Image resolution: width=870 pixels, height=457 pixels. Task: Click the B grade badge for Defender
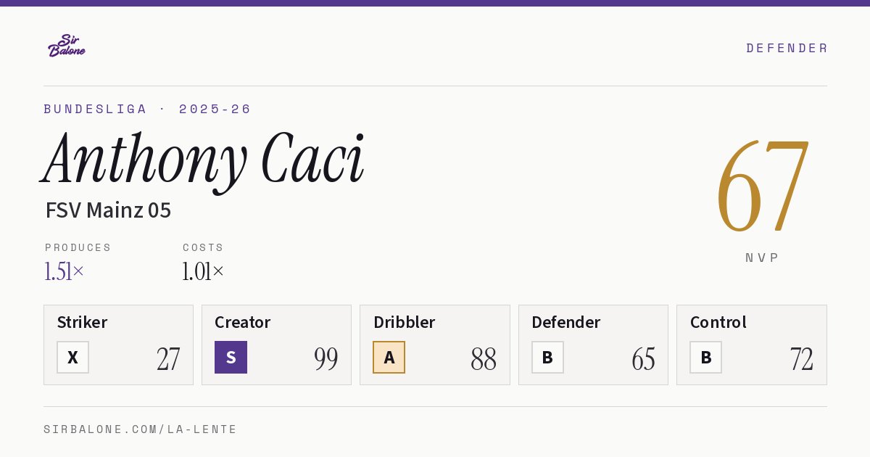547,358
